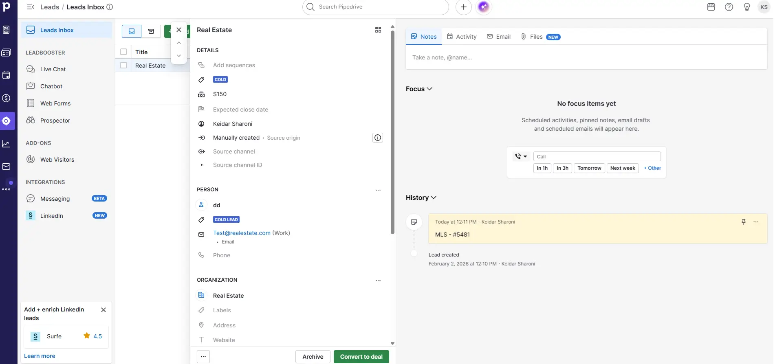
Task: Open Test@realestate.com email link
Action: coord(242,233)
